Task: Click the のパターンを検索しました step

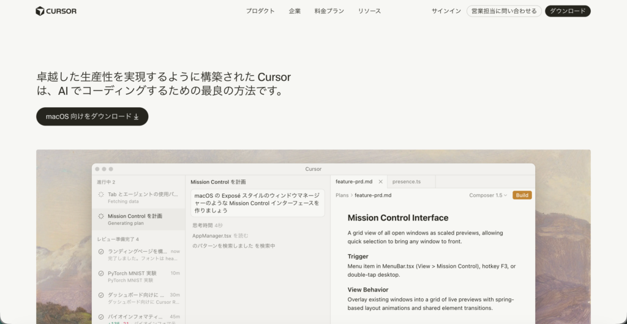Action: pos(234,246)
